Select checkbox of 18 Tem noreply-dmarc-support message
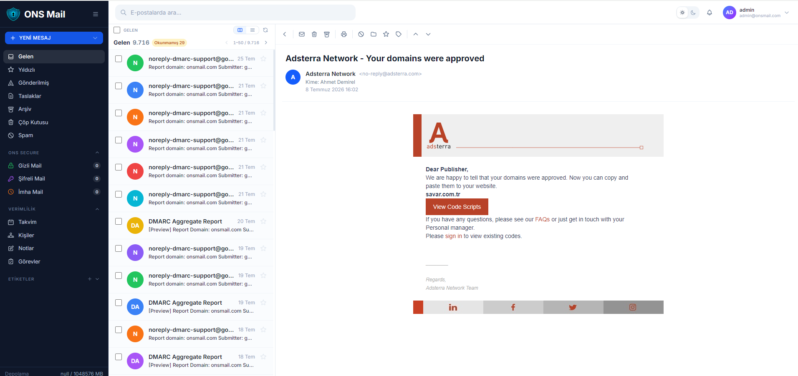The width and height of the screenshot is (798, 376). [x=119, y=330]
